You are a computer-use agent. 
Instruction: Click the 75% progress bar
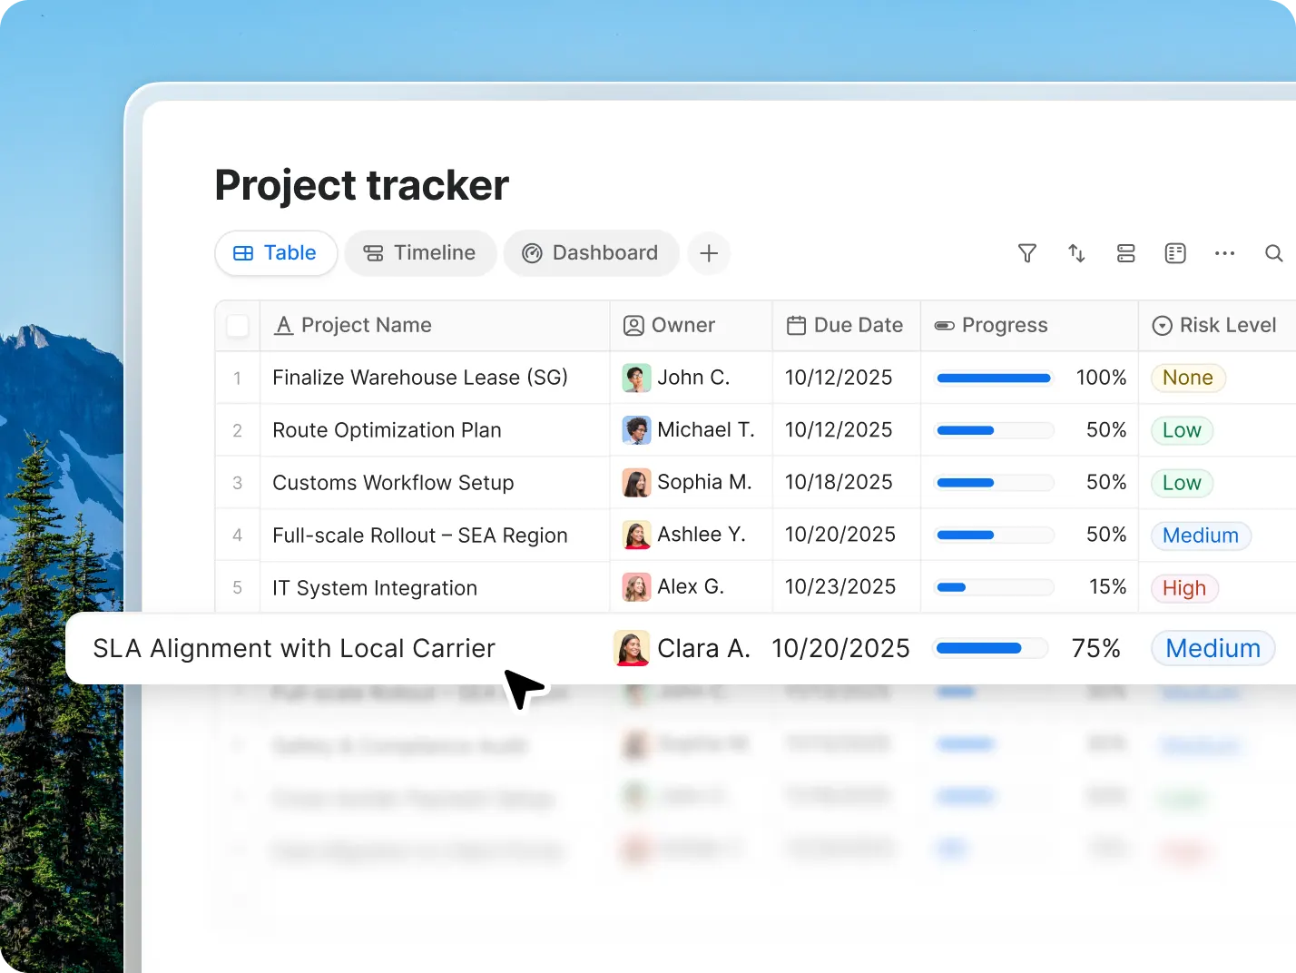click(991, 648)
